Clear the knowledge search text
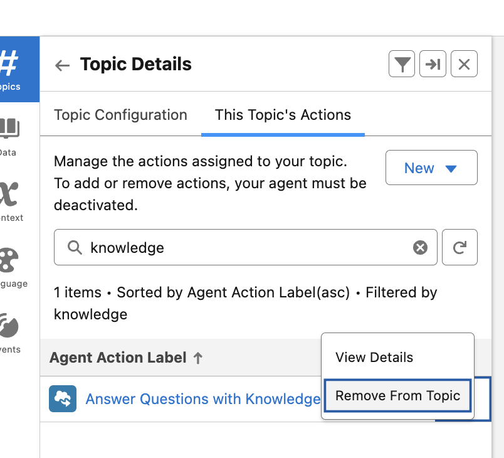The height and width of the screenshot is (458, 504). (x=420, y=248)
